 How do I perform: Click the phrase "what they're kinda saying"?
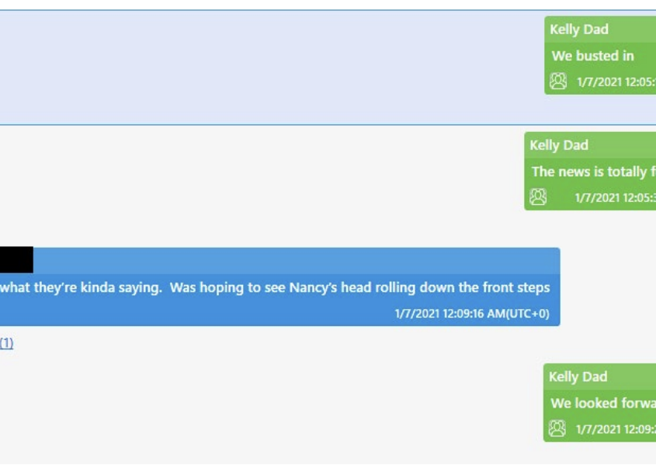click(81, 287)
